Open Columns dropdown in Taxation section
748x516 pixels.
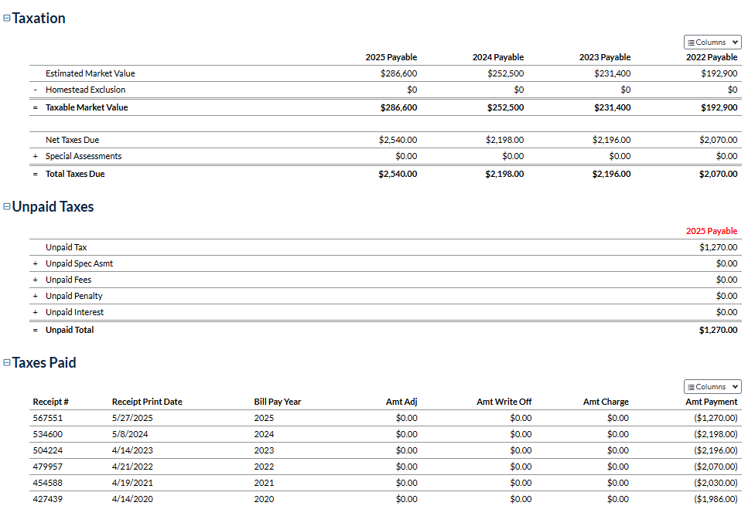712,42
